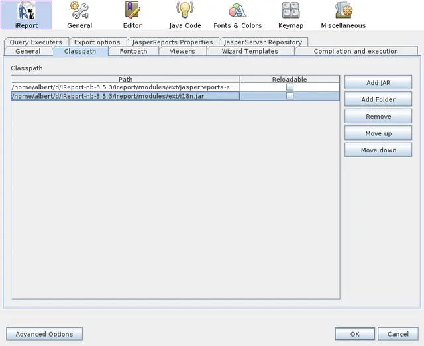Switch to Wizard Templates tab
Viewport: 424px width, 346px height.
pos(250,51)
